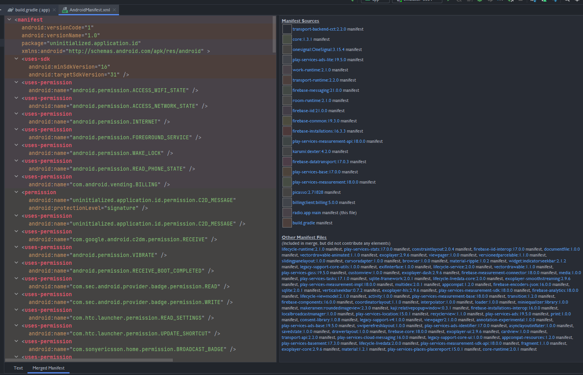
Task: Open the constraintlayout:2.0.4 manifest link
Action: [433, 249]
